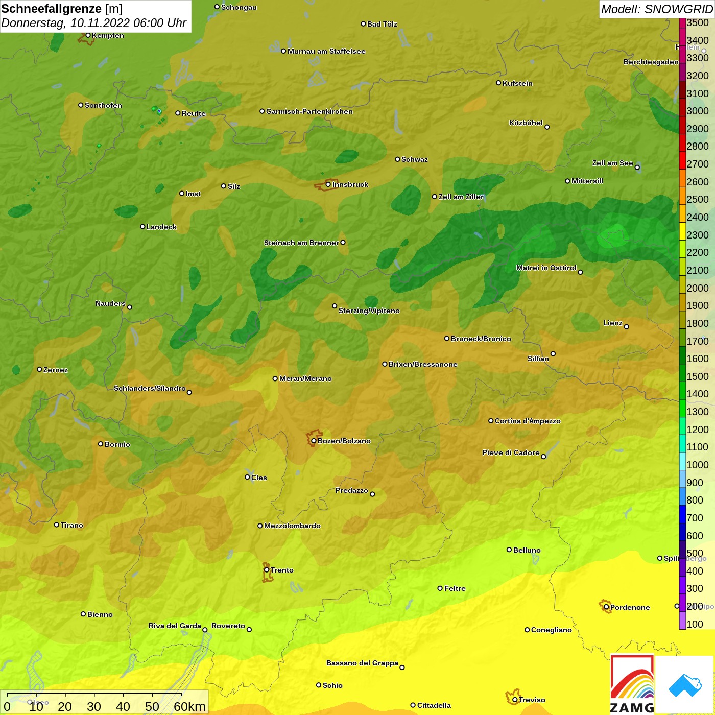Click the blue cloud arrow logo
This screenshot has height=715, width=715.
(685, 685)
